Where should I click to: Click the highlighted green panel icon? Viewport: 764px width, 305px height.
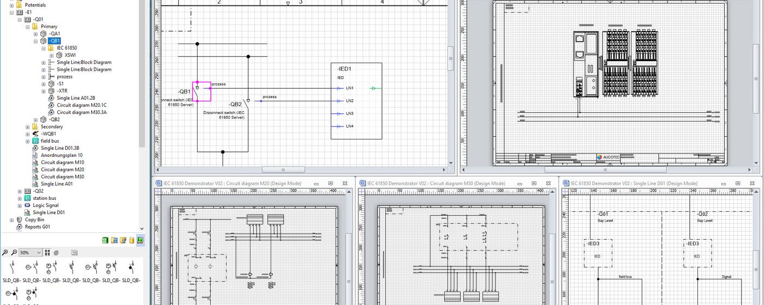click(140, 240)
